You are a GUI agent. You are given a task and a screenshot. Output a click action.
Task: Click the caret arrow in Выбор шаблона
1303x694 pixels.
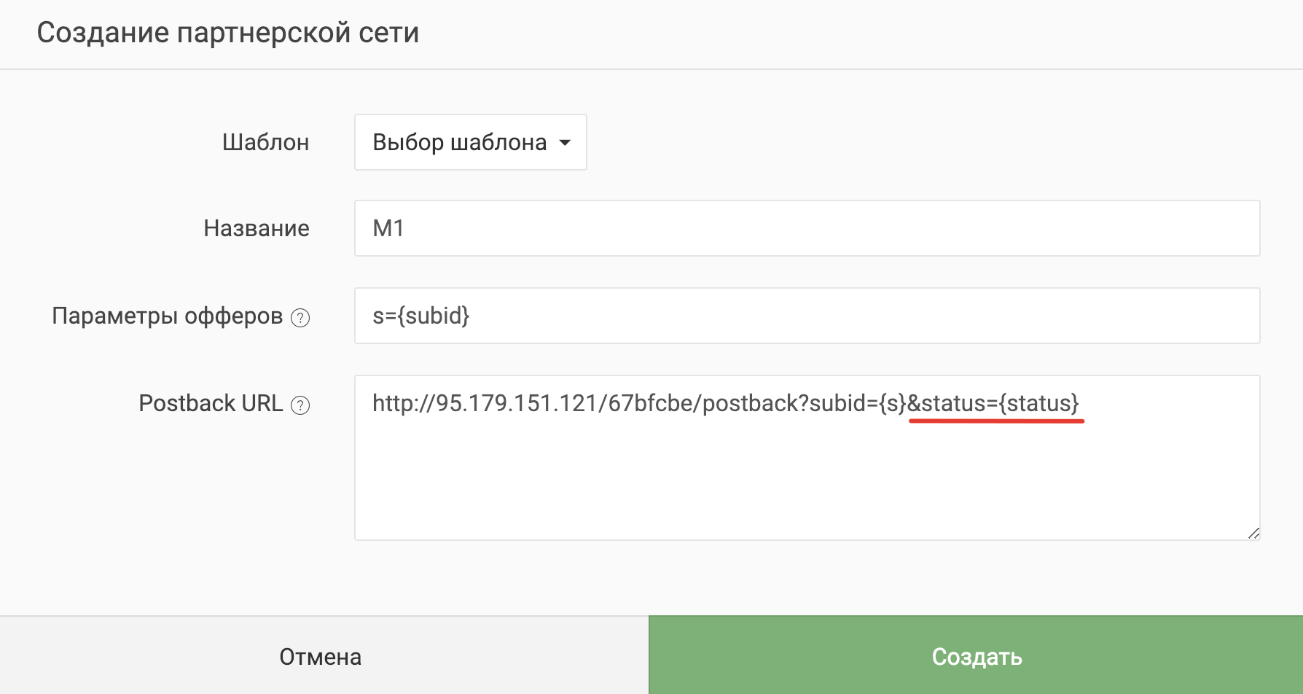tap(565, 143)
